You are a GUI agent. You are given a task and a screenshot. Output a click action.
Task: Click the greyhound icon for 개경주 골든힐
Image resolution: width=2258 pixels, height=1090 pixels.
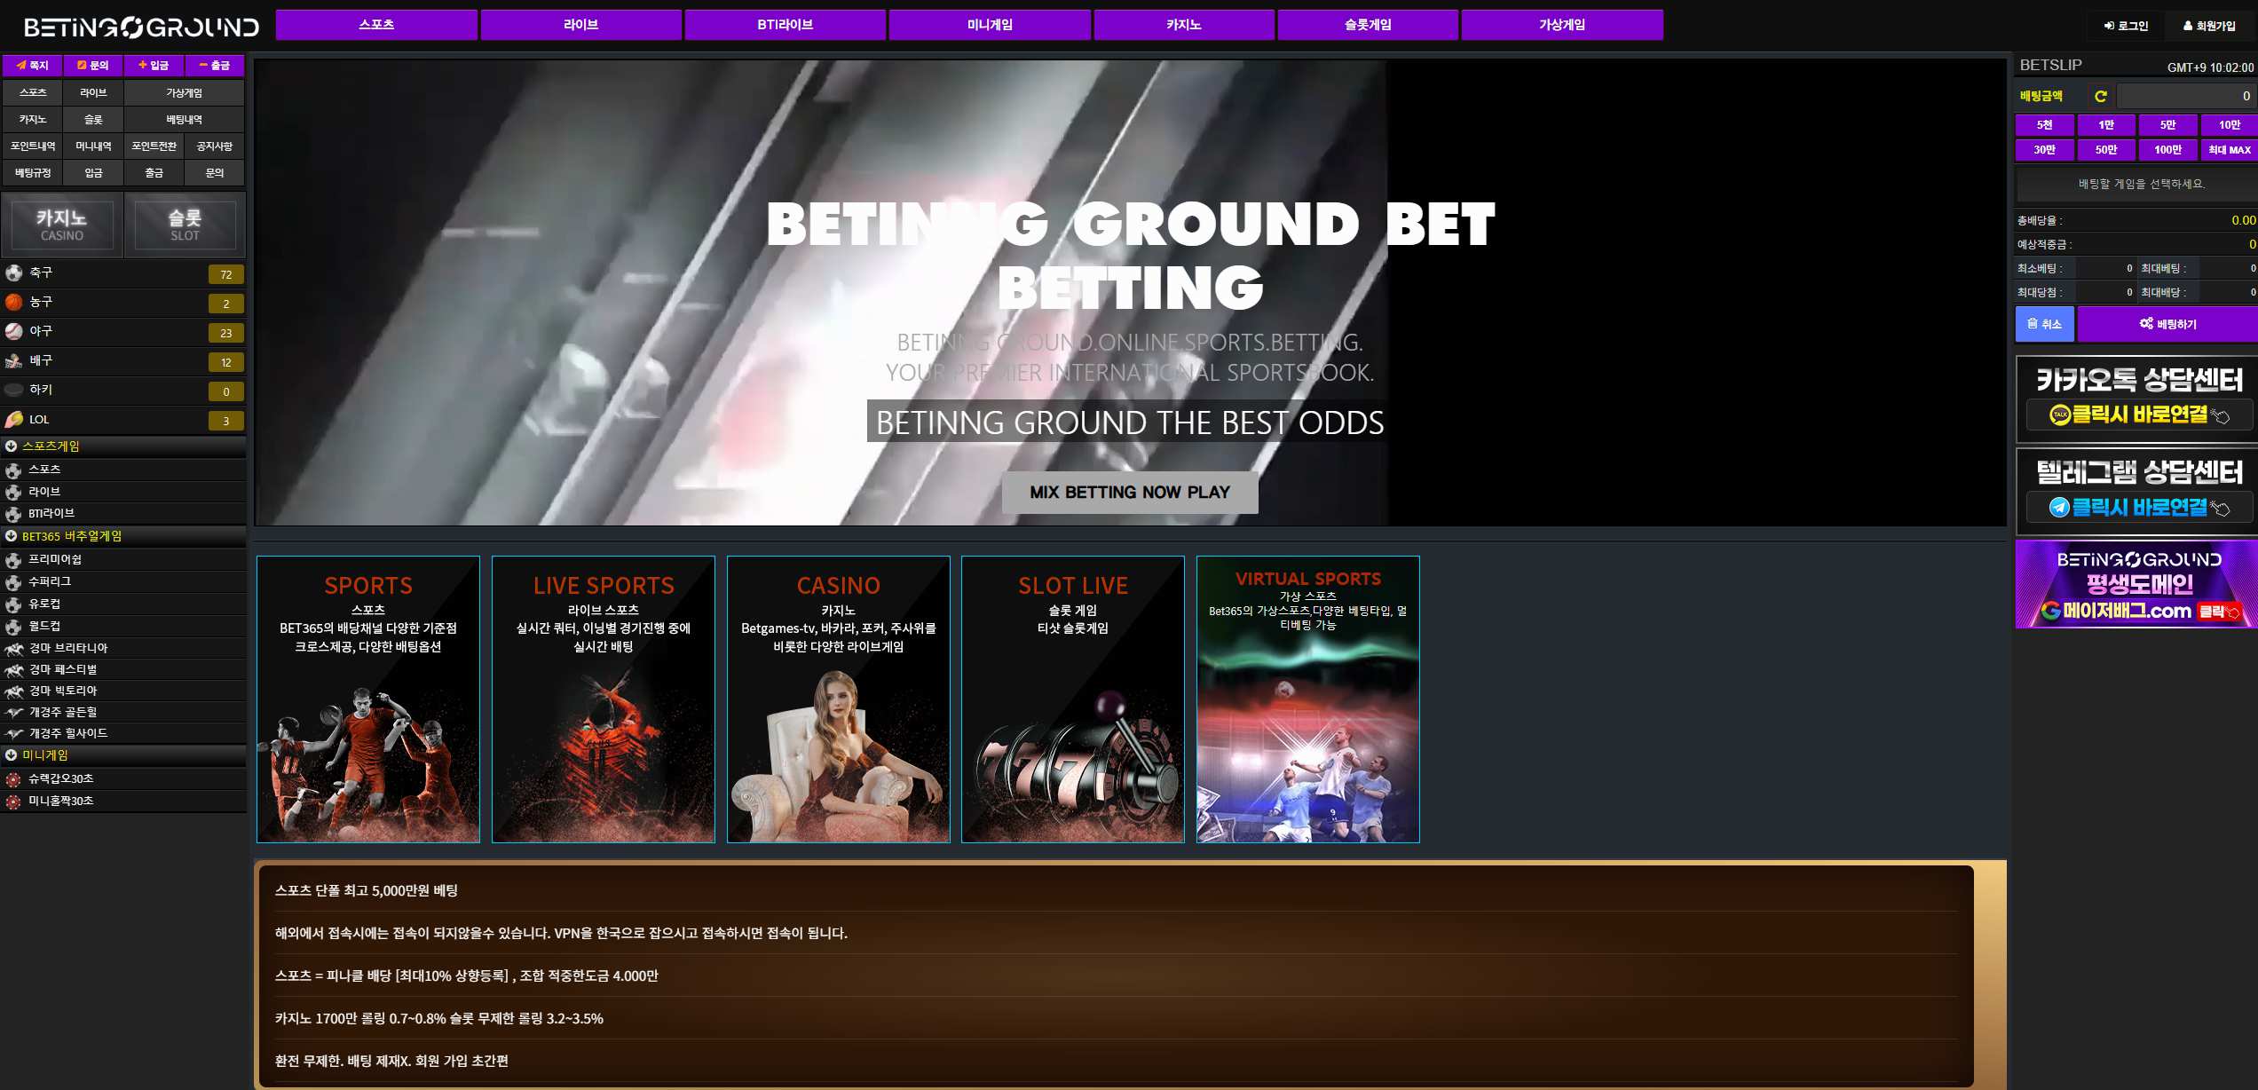coord(13,712)
